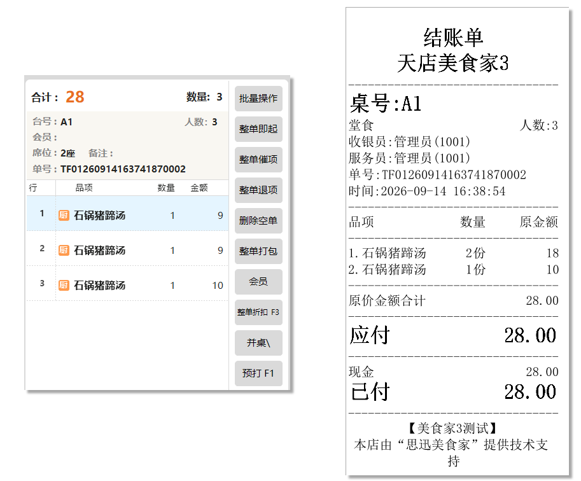Click the 删除空单 delete empty order button
Viewport: 581px width, 481px height.
[x=258, y=221]
